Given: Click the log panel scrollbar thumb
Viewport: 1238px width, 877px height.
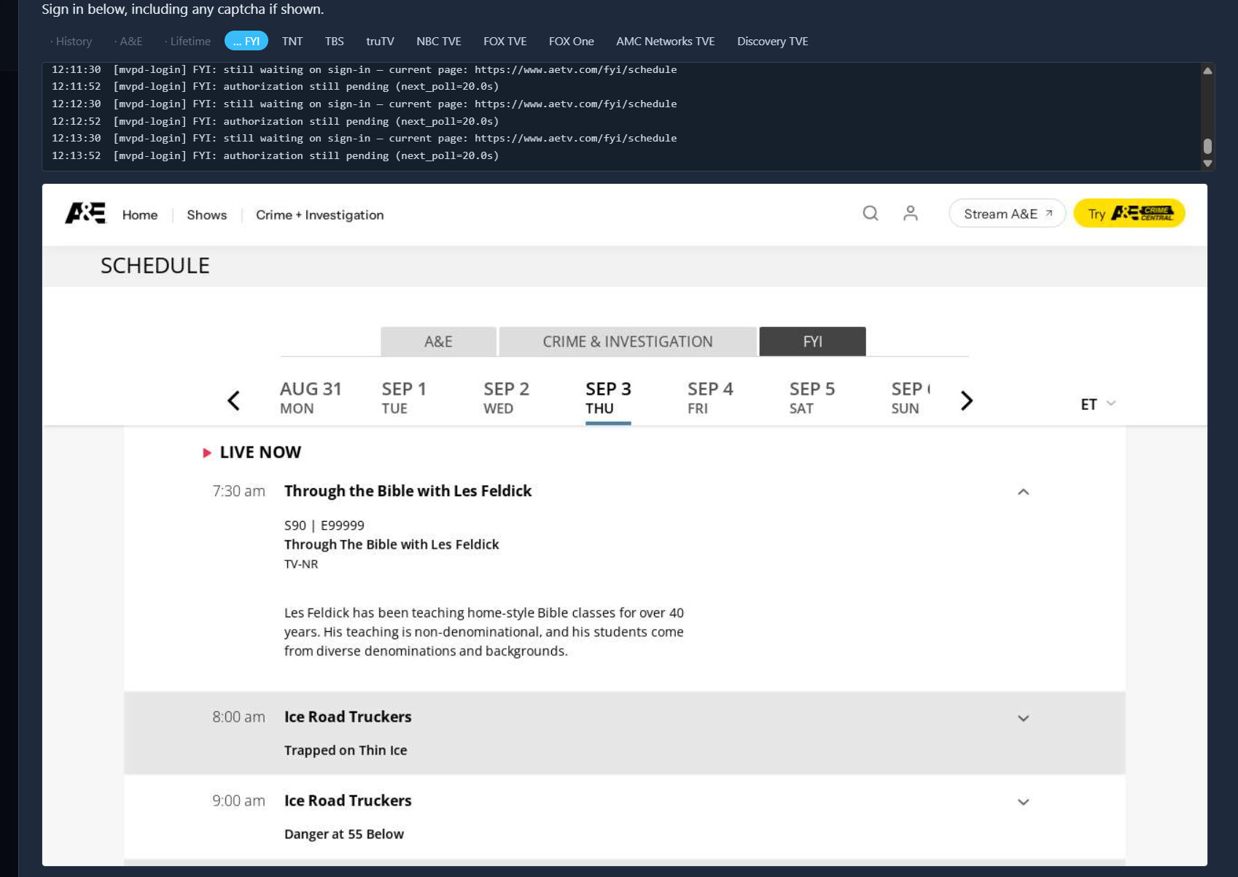Looking at the screenshot, I should point(1207,146).
